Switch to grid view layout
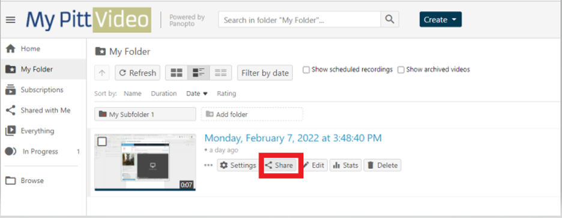Screen dimensions: 562x218 pos(177,73)
